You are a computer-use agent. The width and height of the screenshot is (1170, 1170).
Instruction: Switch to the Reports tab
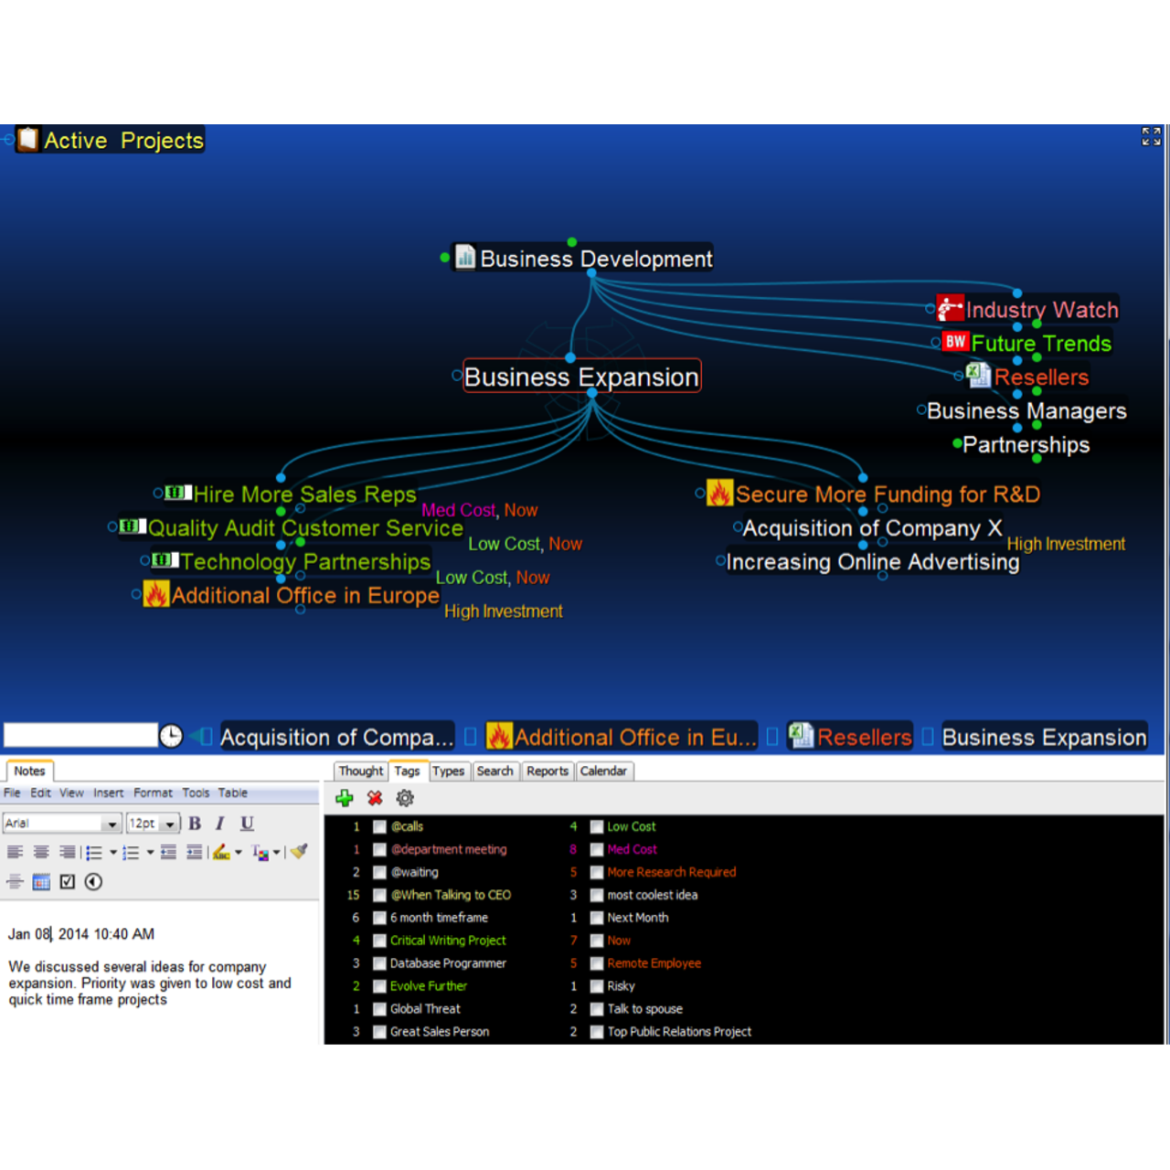547,771
